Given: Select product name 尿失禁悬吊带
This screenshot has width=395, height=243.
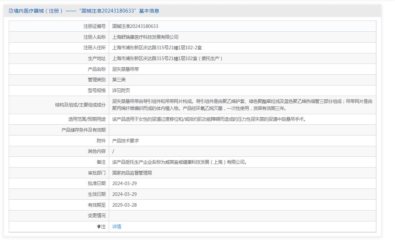Looking at the screenshot, I should point(126,69).
